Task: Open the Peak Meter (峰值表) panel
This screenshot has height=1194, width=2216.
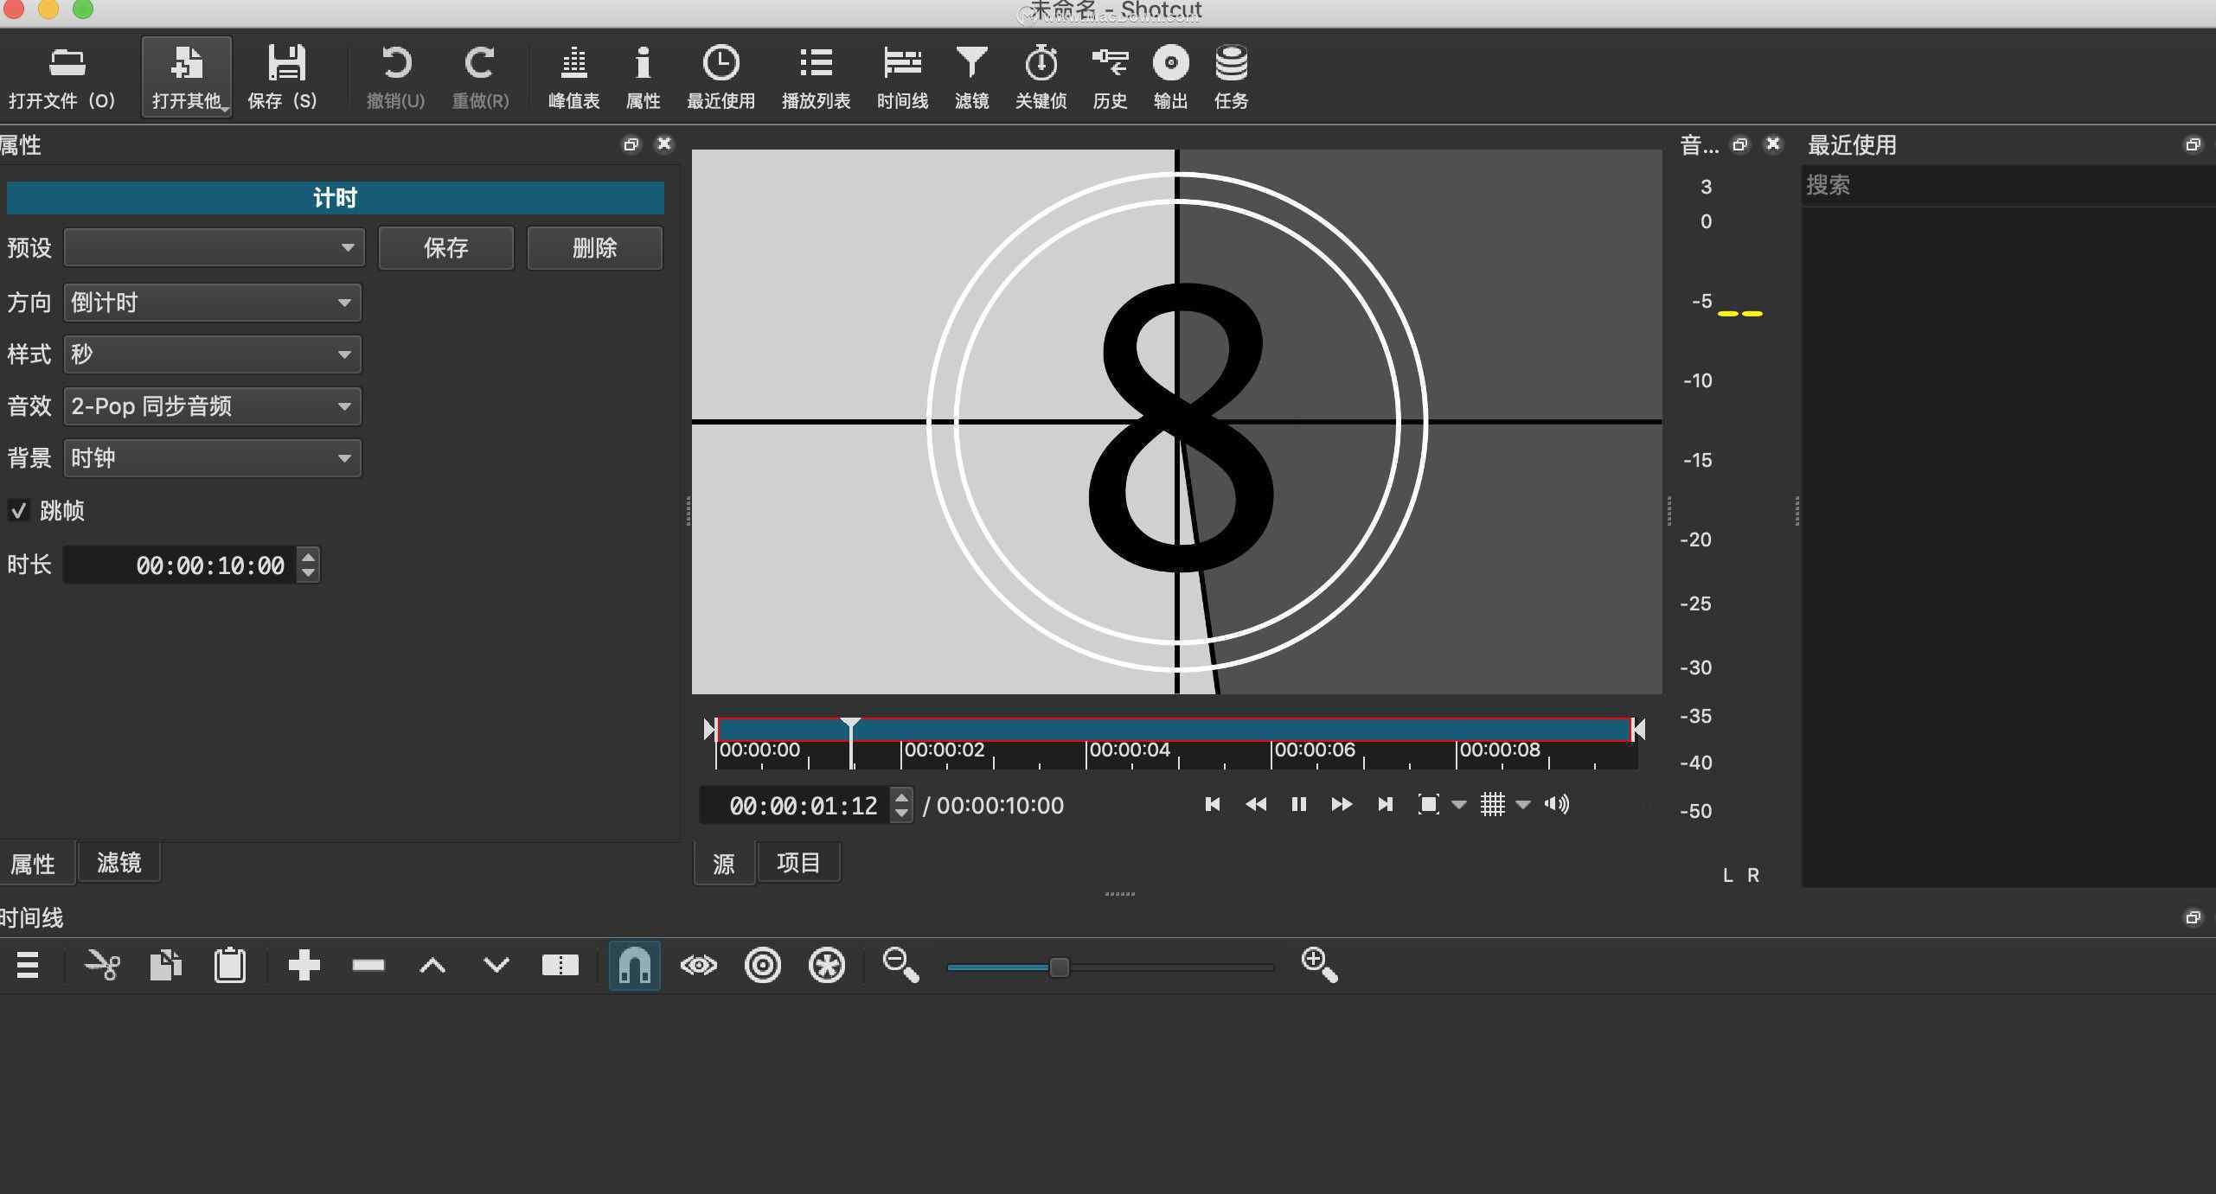Action: [573, 78]
